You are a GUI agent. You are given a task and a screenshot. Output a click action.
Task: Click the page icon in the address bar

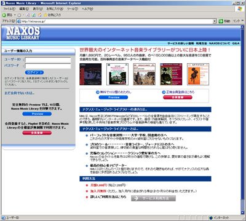[x=19, y=21]
